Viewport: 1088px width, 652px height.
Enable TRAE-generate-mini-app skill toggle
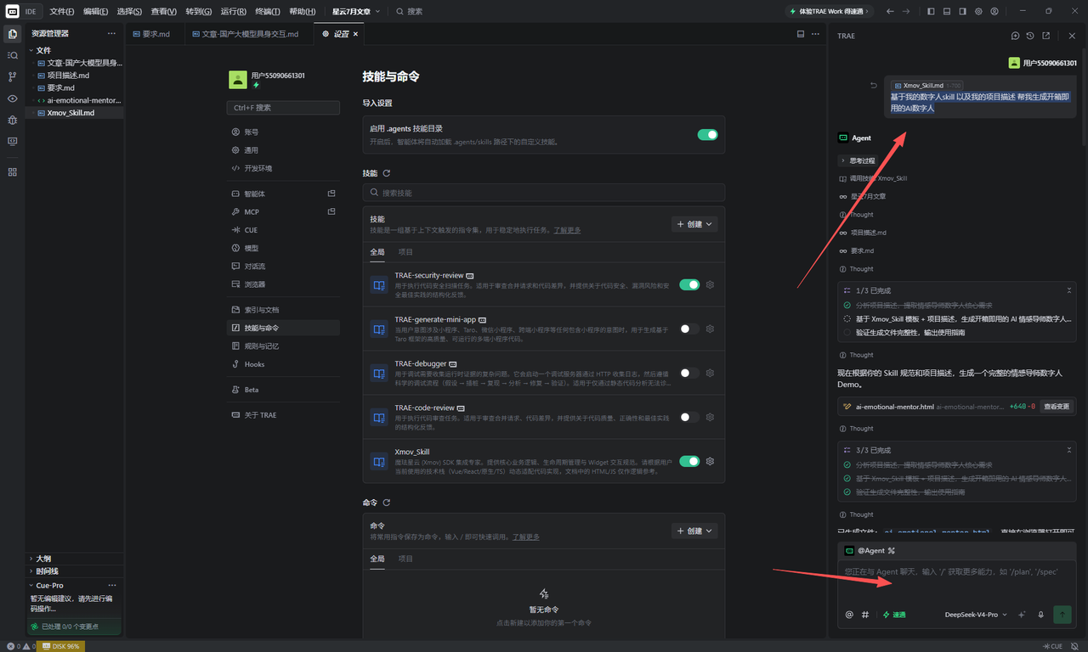pyautogui.click(x=689, y=329)
